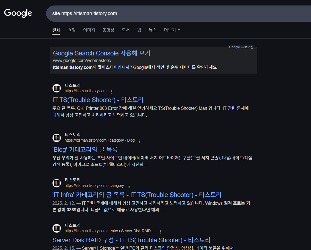The height and width of the screenshot is (250, 311).
Task: Click the Google logo
Action: 18,13
